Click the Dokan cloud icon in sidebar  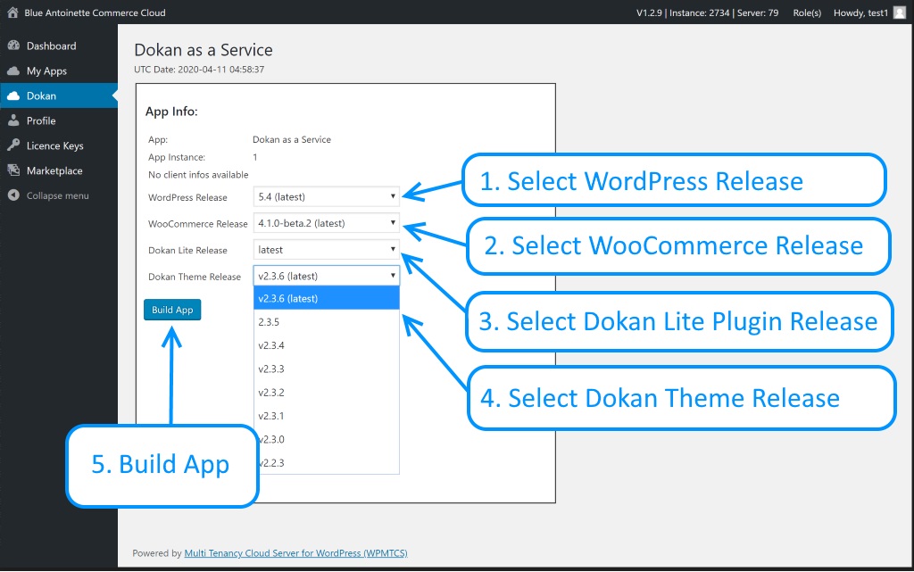(x=13, y=96)
